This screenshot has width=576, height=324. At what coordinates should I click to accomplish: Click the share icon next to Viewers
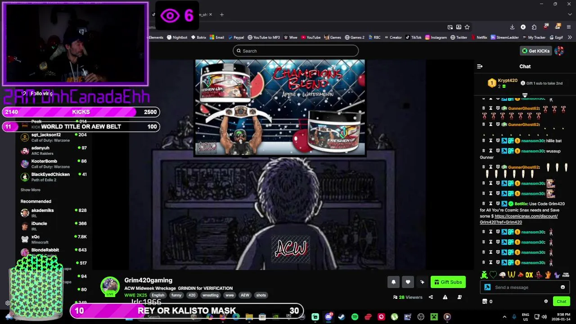[431, 297]
